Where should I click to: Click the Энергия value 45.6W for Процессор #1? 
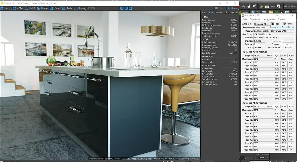[259, 107]
